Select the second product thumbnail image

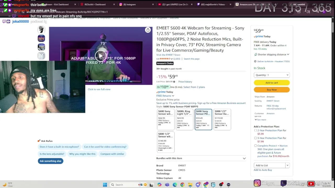point(41,38)
